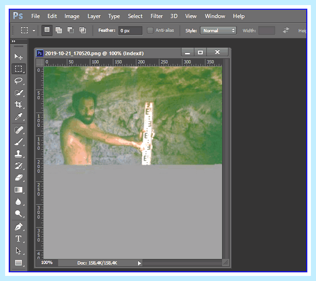Click the 100% zoom level field
This screenshot has width=316, height=281.
point(47,263)
